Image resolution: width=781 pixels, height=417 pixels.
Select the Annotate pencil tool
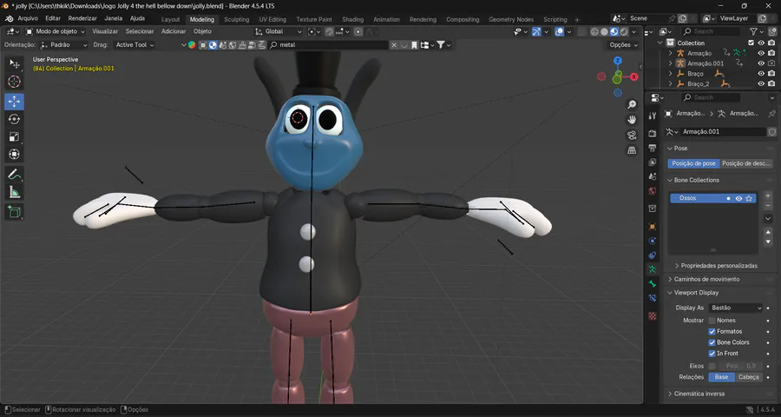[15, 175]
